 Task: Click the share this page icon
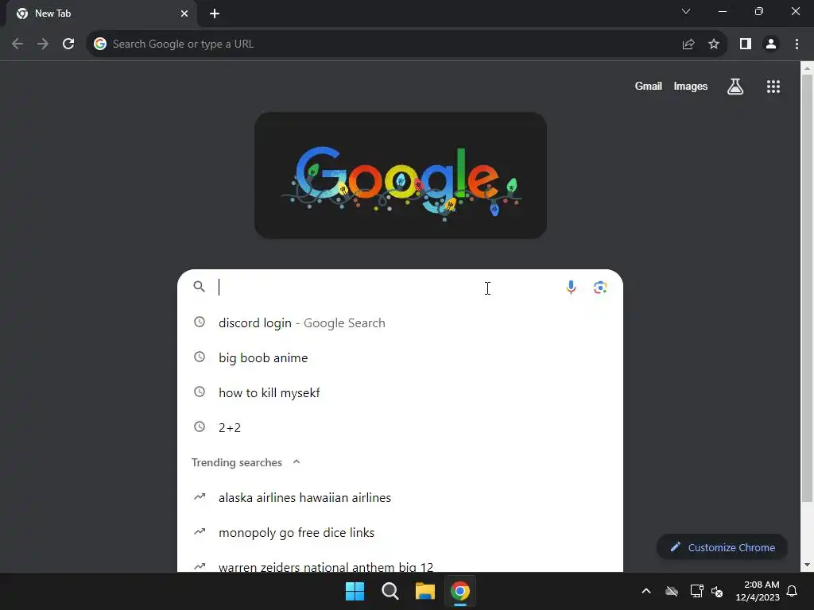(x=688, y=44)
